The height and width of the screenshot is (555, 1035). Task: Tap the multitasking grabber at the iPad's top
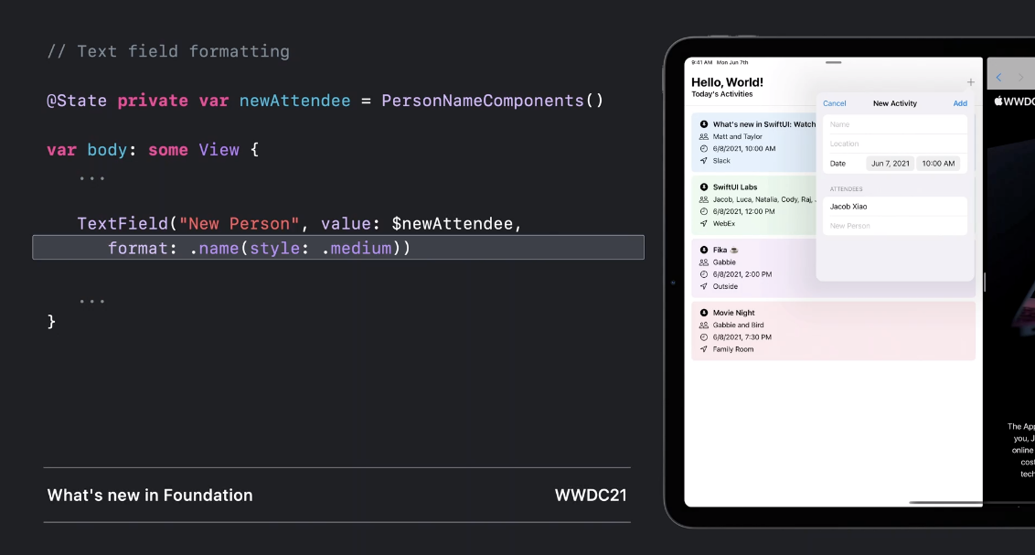point(833,63)
